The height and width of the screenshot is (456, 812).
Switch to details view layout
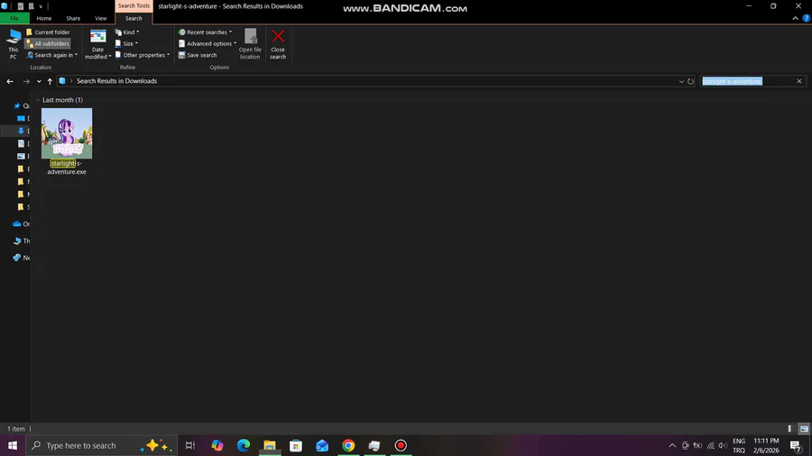(x=791, y=429)
